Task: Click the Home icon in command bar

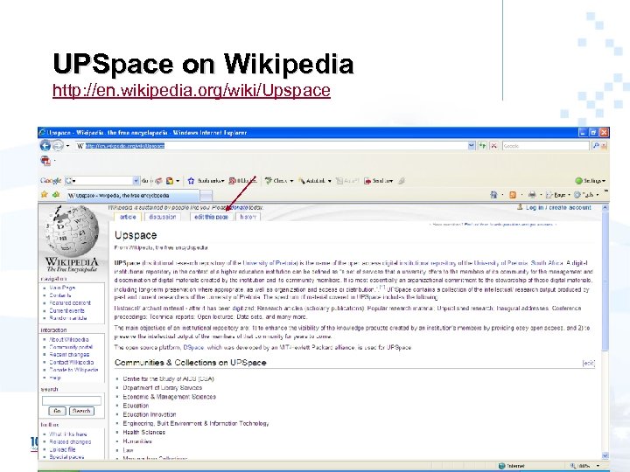Action: 493,195
